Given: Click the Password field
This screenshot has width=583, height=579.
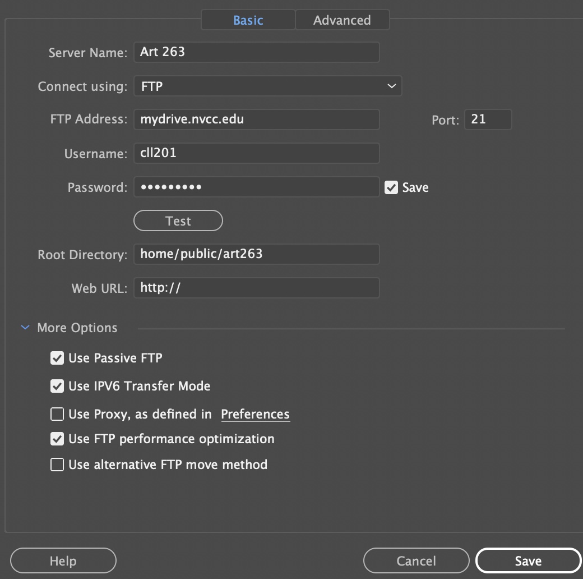Looking at the screenshot, I should pyautogui.click(x=256, y=187).
